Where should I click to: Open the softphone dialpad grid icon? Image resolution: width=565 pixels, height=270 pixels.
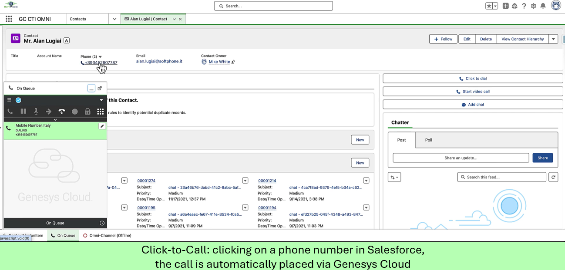coord(101,112)
